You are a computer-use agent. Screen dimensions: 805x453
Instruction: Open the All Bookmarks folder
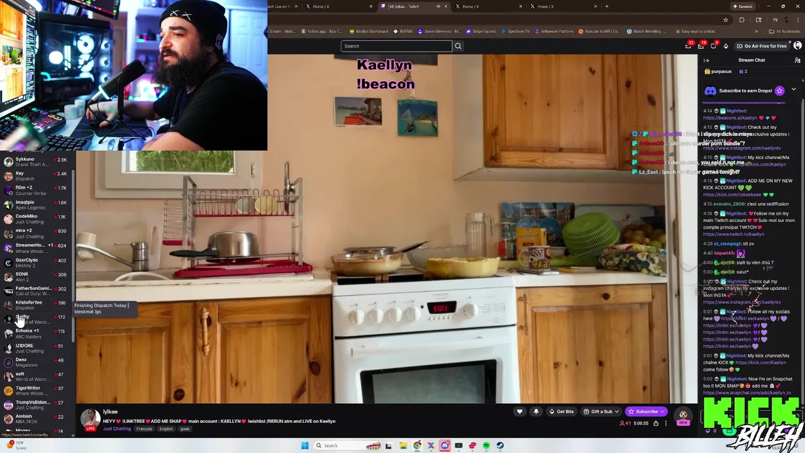[x=786, y=31]
